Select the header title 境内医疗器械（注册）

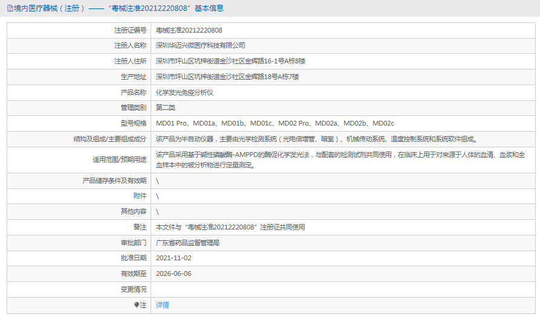[50, 8]
